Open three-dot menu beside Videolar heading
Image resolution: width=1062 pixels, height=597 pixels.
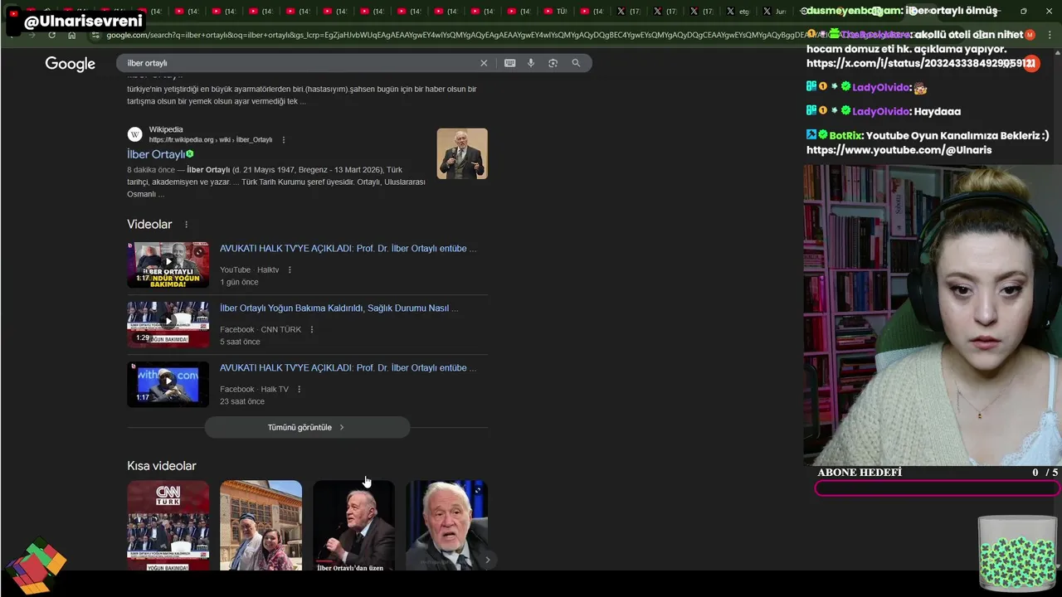(186, 225)
